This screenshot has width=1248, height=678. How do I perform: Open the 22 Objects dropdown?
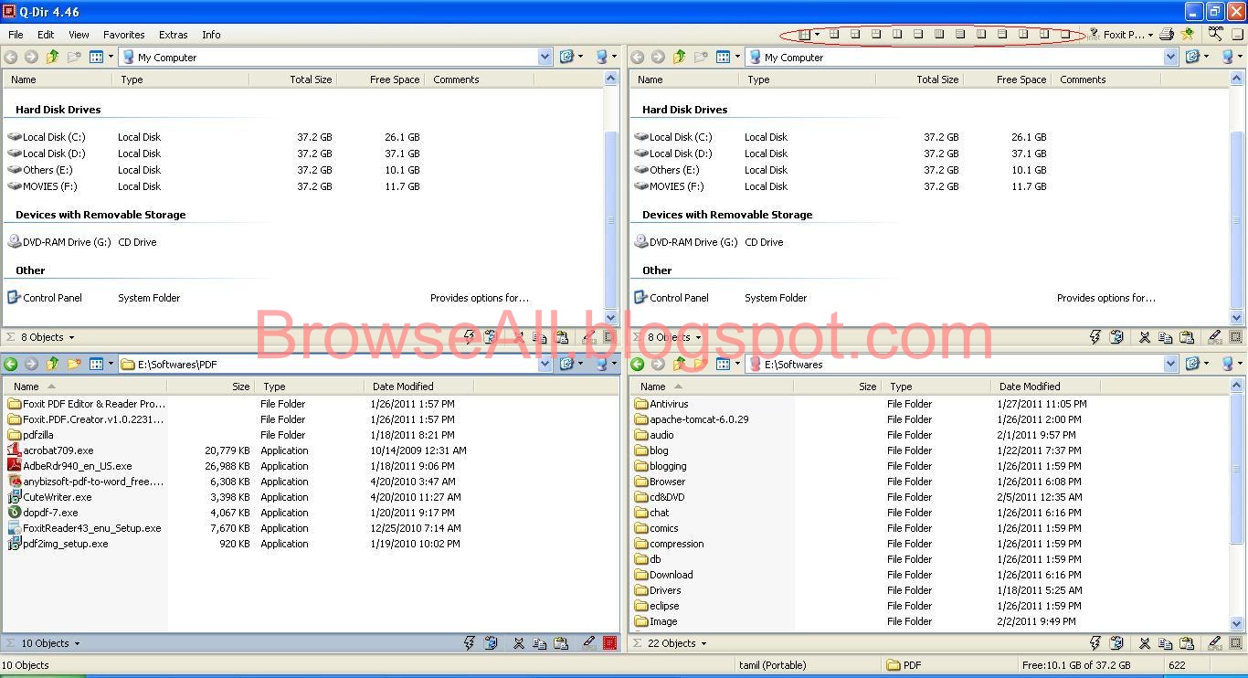(703, 643)
